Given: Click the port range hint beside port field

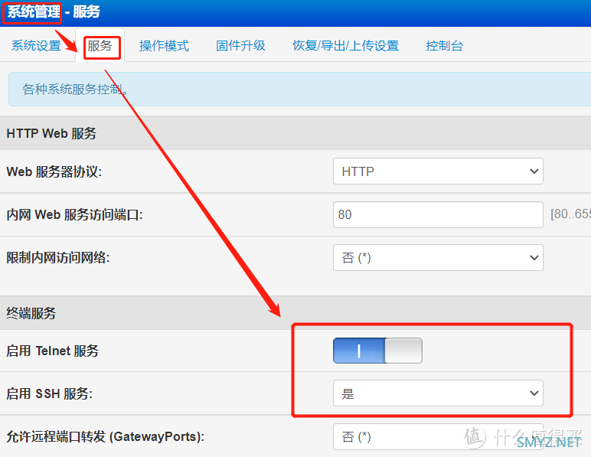Looking at the screenshot, I should pyautogui.click(x=570, y=215).
